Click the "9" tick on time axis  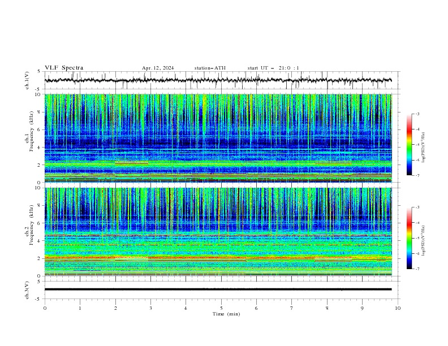click(362, 308)
